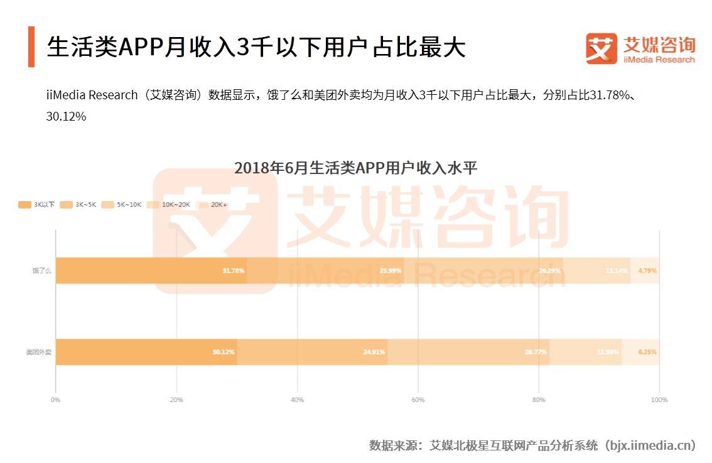Toggle the 10K~20K legend entry
This screenshot has height=463, width=712.
click(x=168, y=204)
